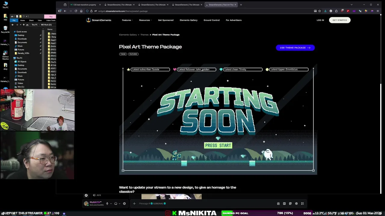This screenshot has height=216, width=385.
Task: Click File Explorer back arrow
Action: click(13, 25)
